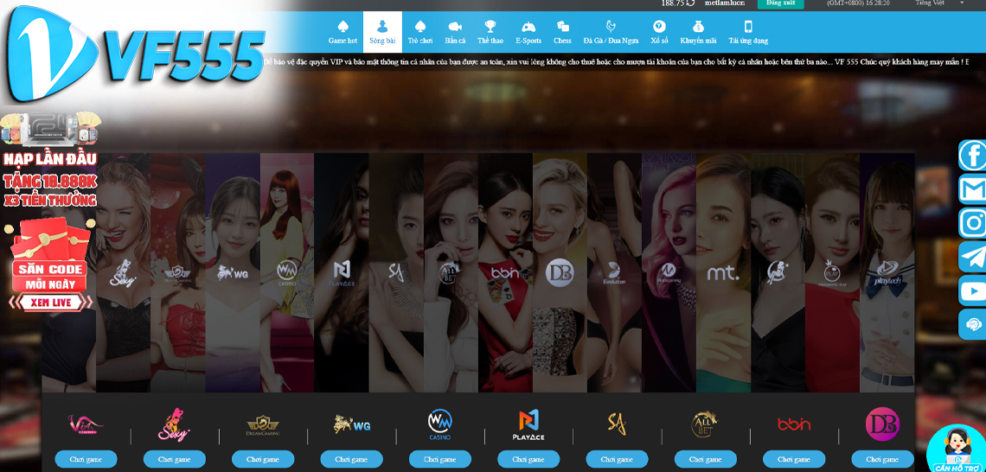Image resolution: width=986 pixels, height=472 pixels.
Task: Click Chơi game under the SA logo
Action: pyautogui.click(x=617, y=459)
